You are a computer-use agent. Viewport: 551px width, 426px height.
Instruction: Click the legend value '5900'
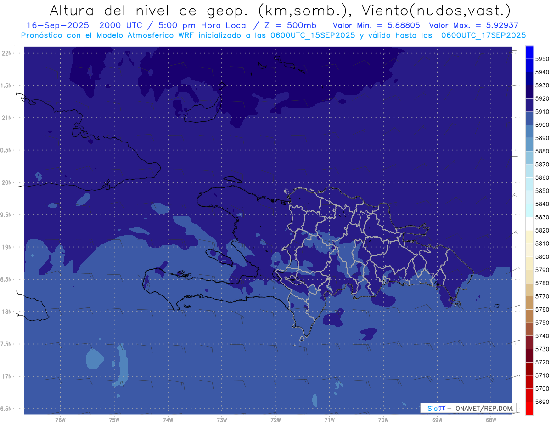click(542, 125)
